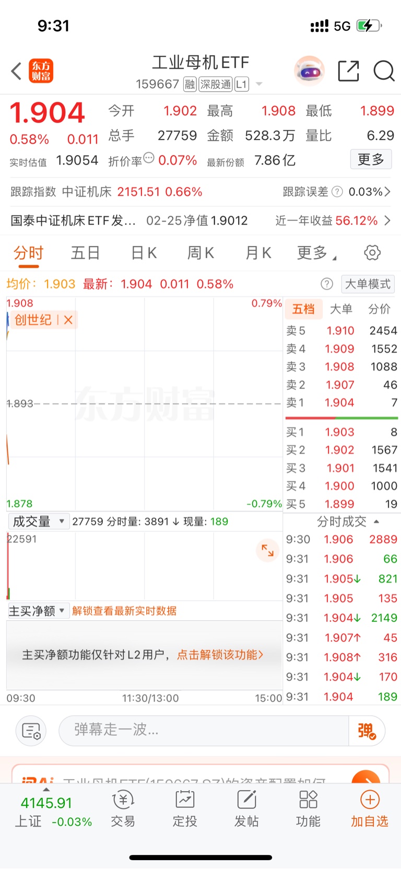The height and width of the screenshot is (869, 401).
Task: Switch to the 五日 tab
Action: click(86, 253)
